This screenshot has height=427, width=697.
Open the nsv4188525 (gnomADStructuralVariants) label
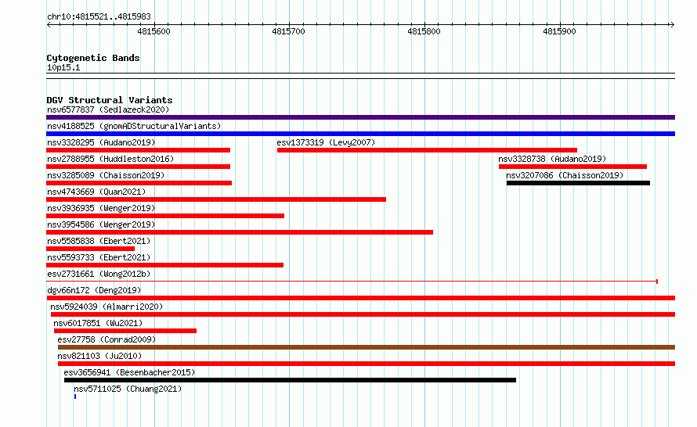point(134,126)
